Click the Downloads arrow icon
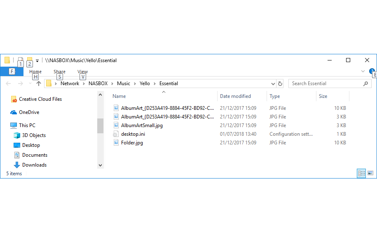377x232 pixels. coord(17,165)
